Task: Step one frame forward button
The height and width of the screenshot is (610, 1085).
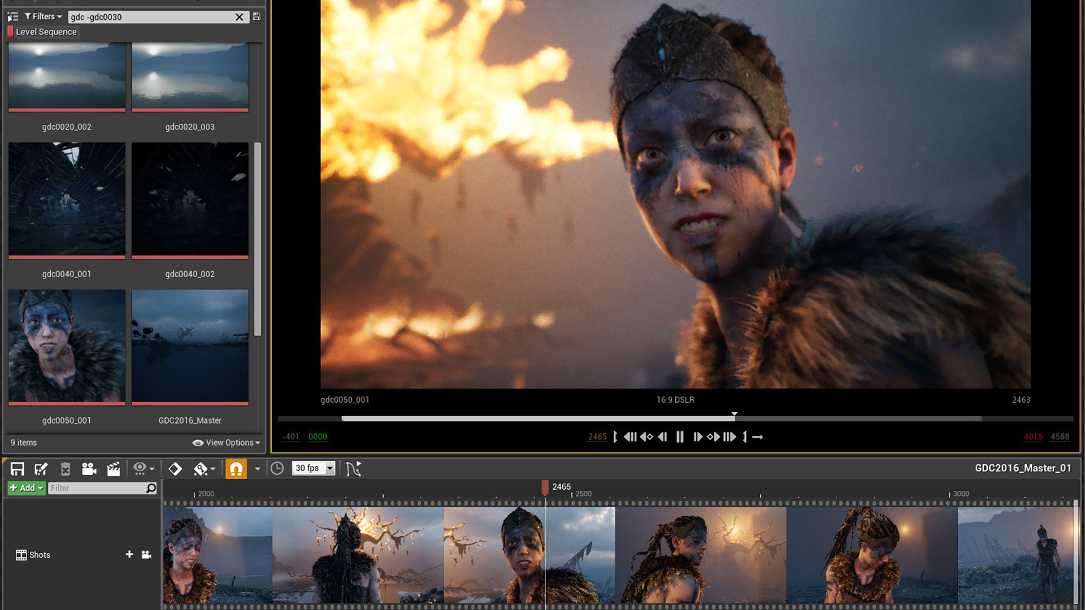Action: tap(698, 437)
